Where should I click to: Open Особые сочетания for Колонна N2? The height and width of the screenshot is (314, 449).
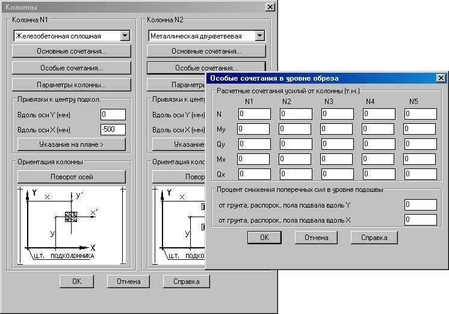click(x=206, y=67)
